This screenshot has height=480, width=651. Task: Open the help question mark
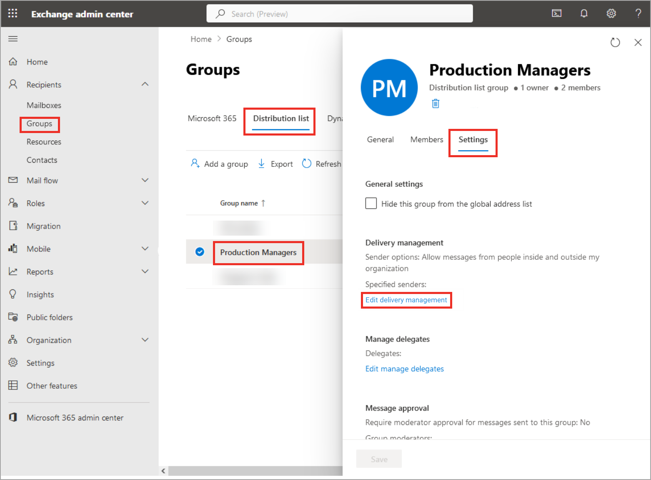point(638,13)
